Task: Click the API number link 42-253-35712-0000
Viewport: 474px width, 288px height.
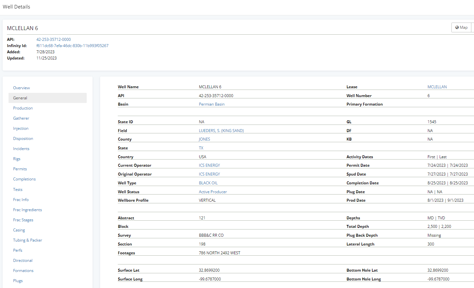Action: pos(53,40)
